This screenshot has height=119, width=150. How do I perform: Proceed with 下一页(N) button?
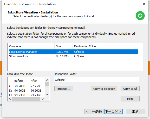coord(113,111)
